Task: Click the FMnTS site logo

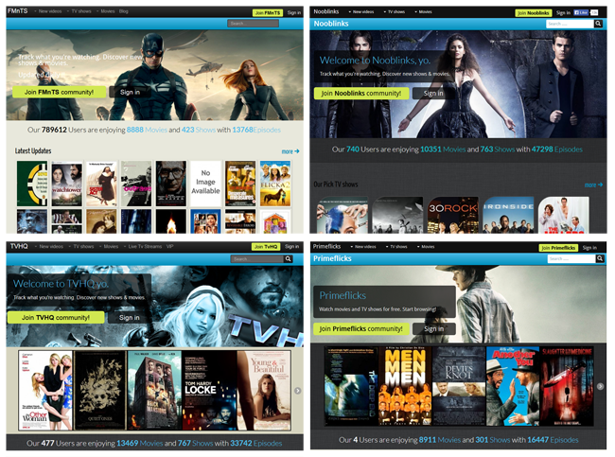Action: [18, 11]
